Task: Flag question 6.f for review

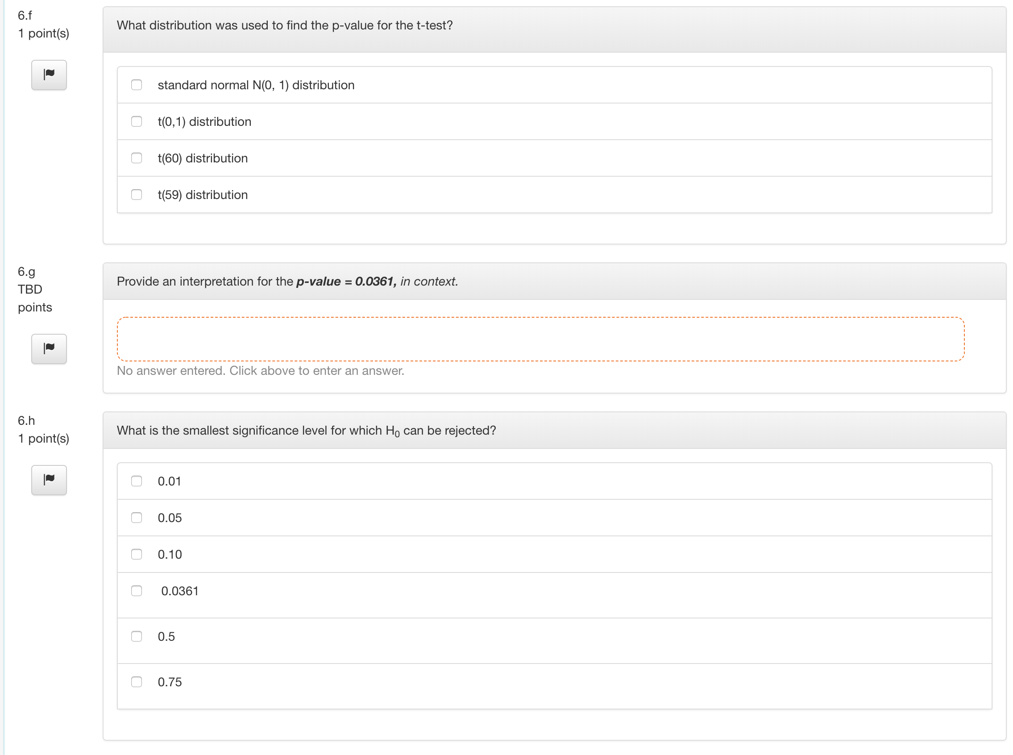Action: (49, 75)
